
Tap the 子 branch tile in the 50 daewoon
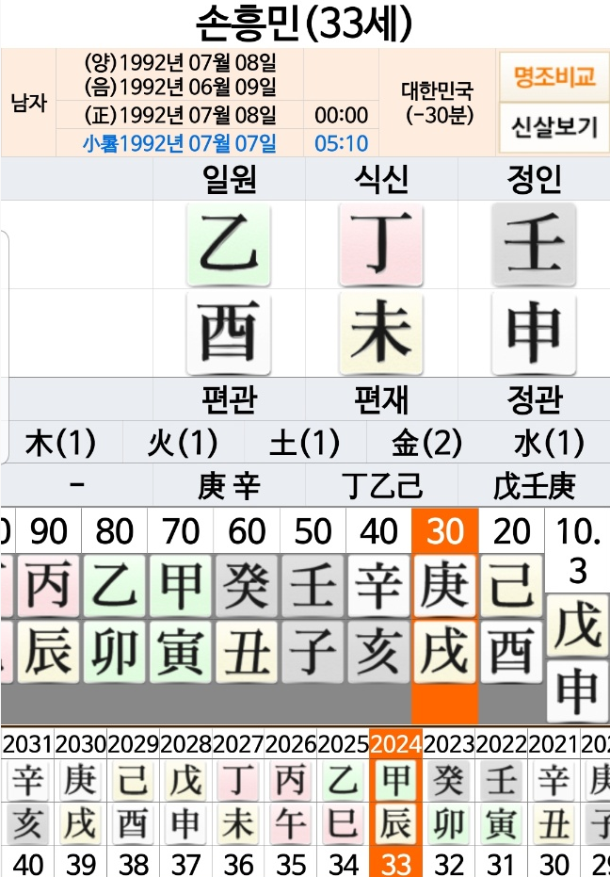click(313, 652)
